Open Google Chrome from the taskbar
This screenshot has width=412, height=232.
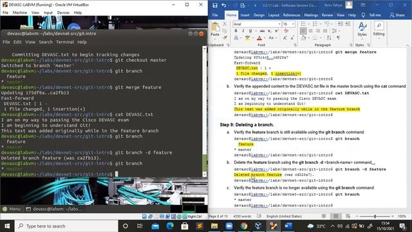243,226
